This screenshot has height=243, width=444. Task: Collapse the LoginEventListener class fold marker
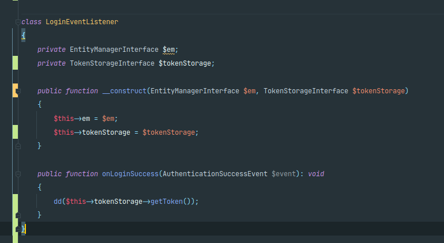tap(18, 22)
